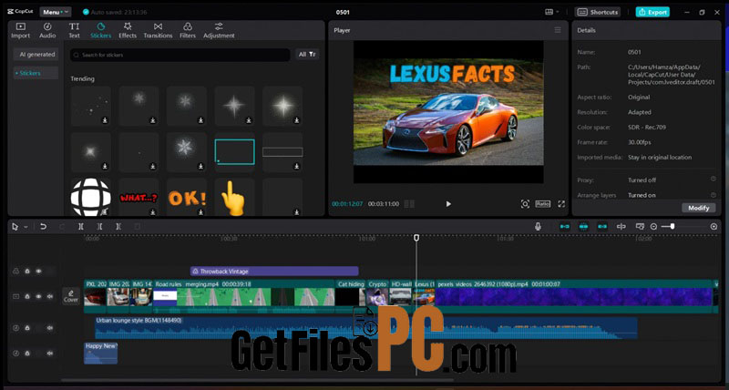The image size is (729, 390).
Task: Select the Road rules merging.mp4 clip
Action: pyautogui.click(x=244, y=296)
